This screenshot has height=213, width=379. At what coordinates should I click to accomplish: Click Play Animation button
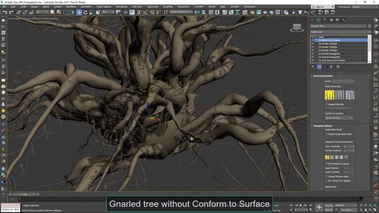pos(301,205)
